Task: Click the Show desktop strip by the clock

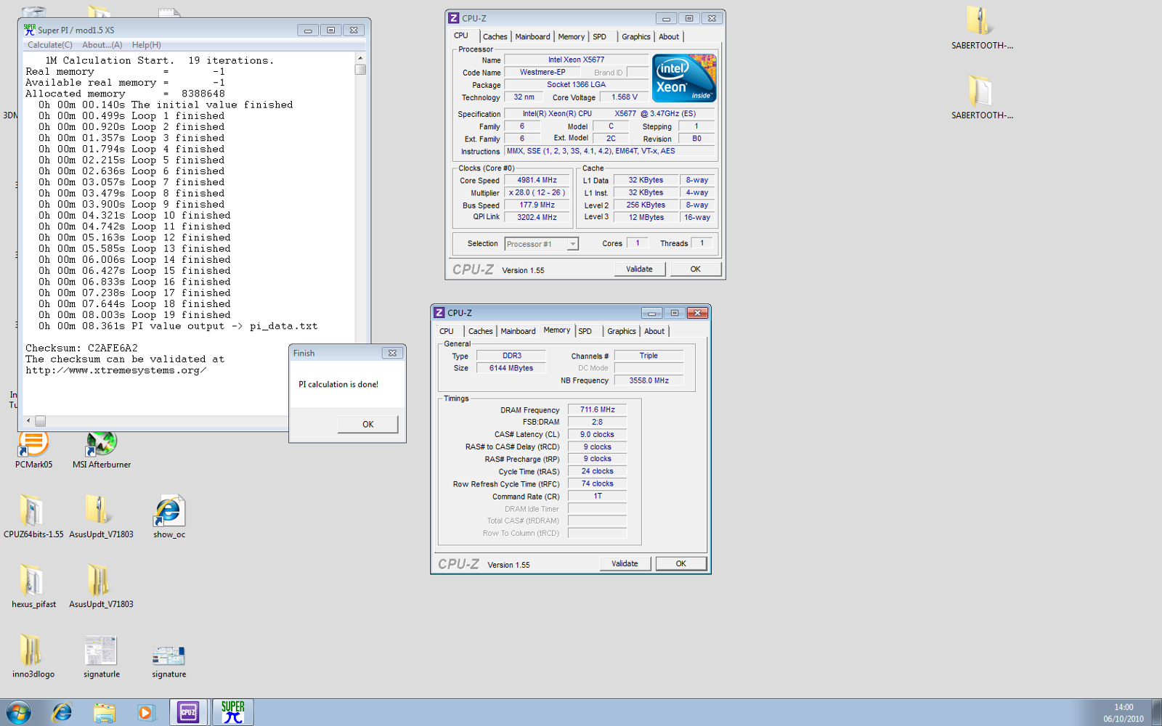Action: 1157,712
